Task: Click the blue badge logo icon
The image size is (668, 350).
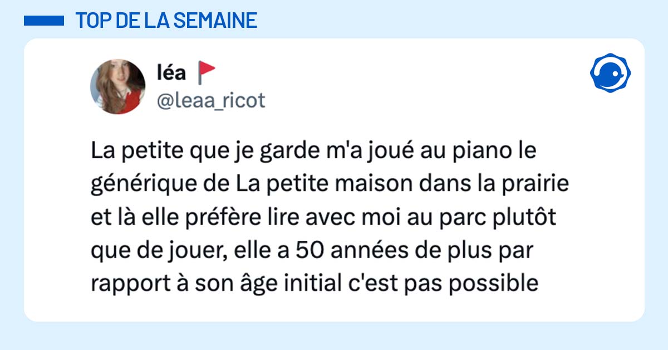Action: coord(610,72)
